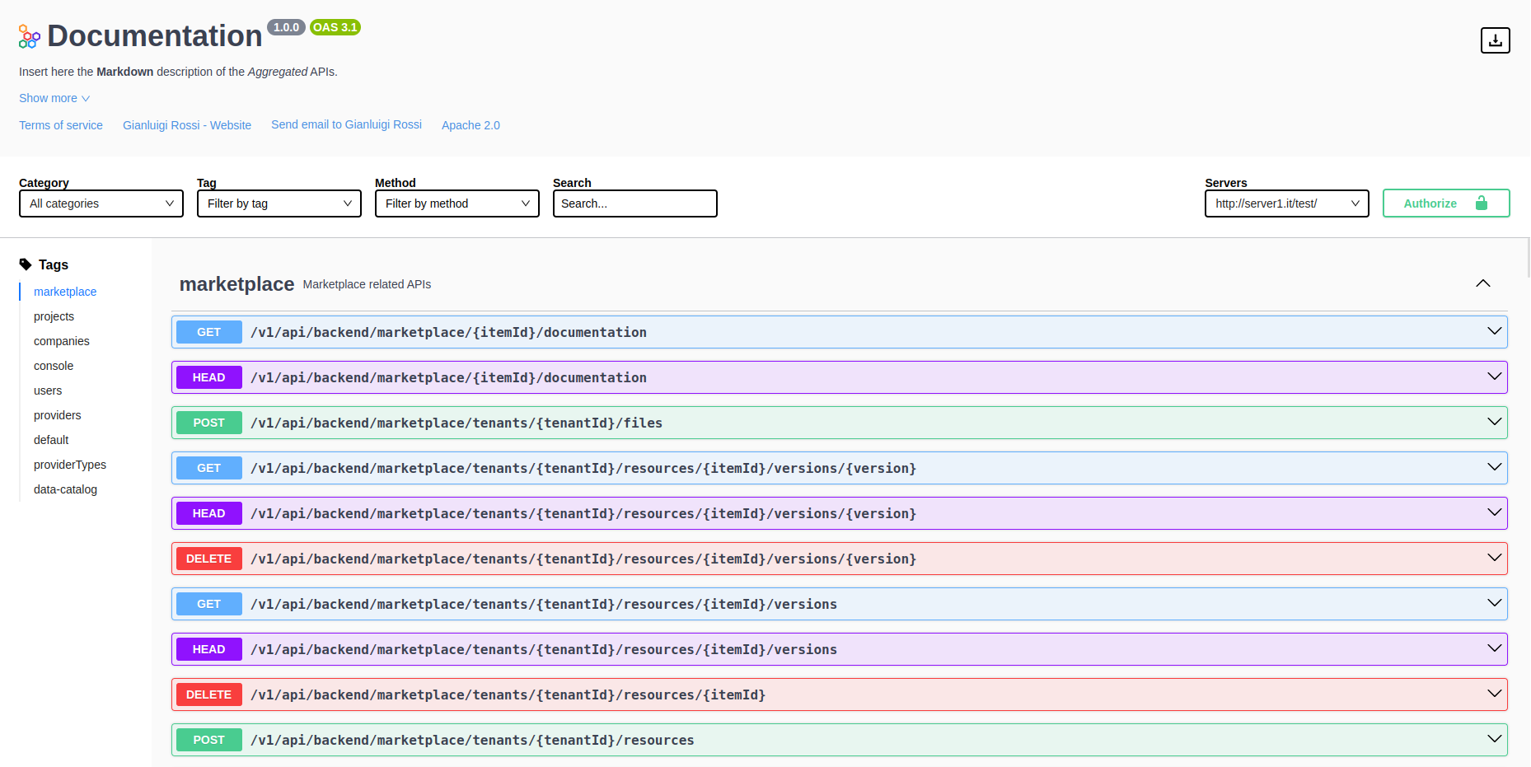Click the download specification icon
Image resolution: width=1531 pixels, height=767 pixels.
click(x=1495, y=40)
